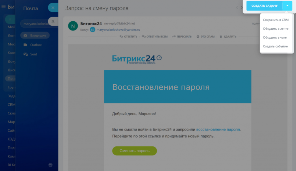
Task: Click the Outbox folder icon
Action: [25, 44]
